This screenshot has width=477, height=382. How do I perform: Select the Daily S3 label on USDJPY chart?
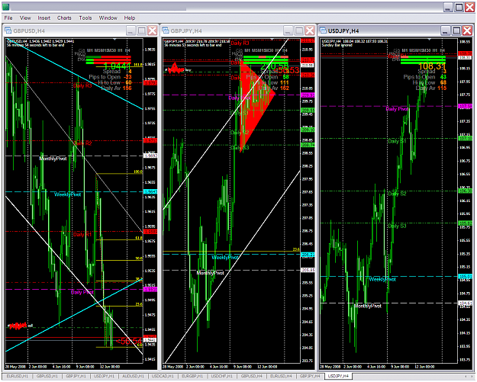[397, 226]
